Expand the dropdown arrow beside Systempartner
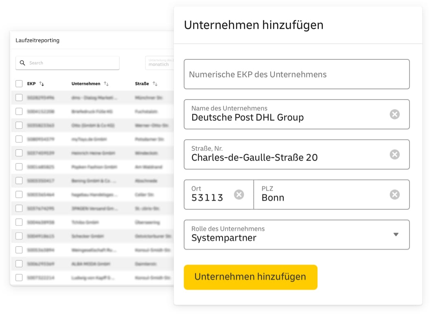 395,234
